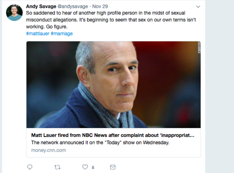Screen dimensions: 234x173
Task: Open Andy Savage's profile avatar
Action: click(14, 13)
